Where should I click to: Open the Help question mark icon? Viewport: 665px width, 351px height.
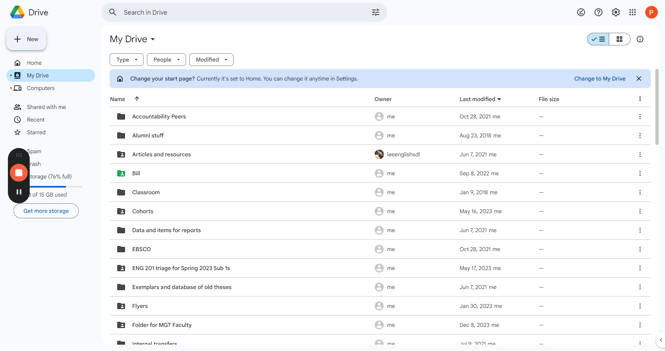tap(598, 12)
